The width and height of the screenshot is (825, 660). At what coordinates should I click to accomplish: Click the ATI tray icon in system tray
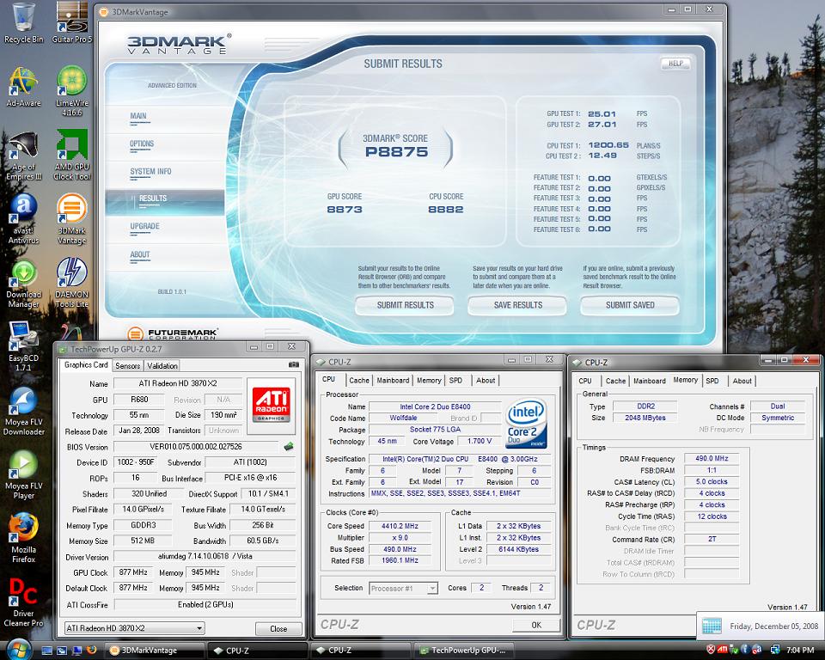722,650
